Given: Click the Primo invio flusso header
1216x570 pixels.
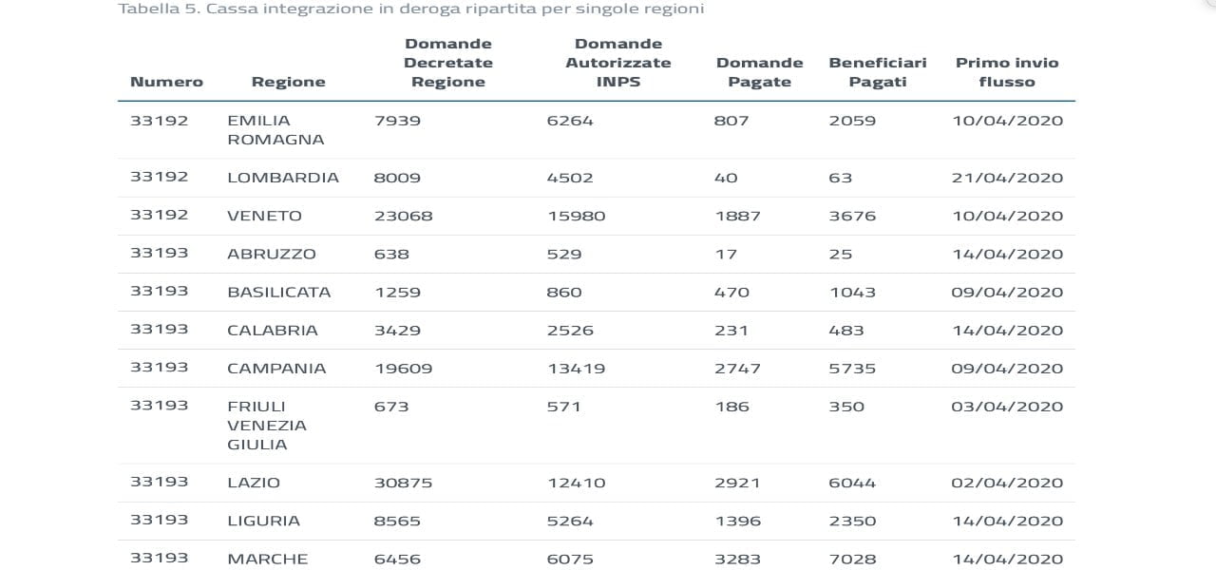Looking at the screenshot, I should point(1007,72).
